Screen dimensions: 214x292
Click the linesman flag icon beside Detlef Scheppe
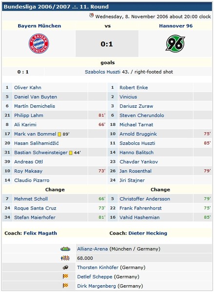click(65, 276)
